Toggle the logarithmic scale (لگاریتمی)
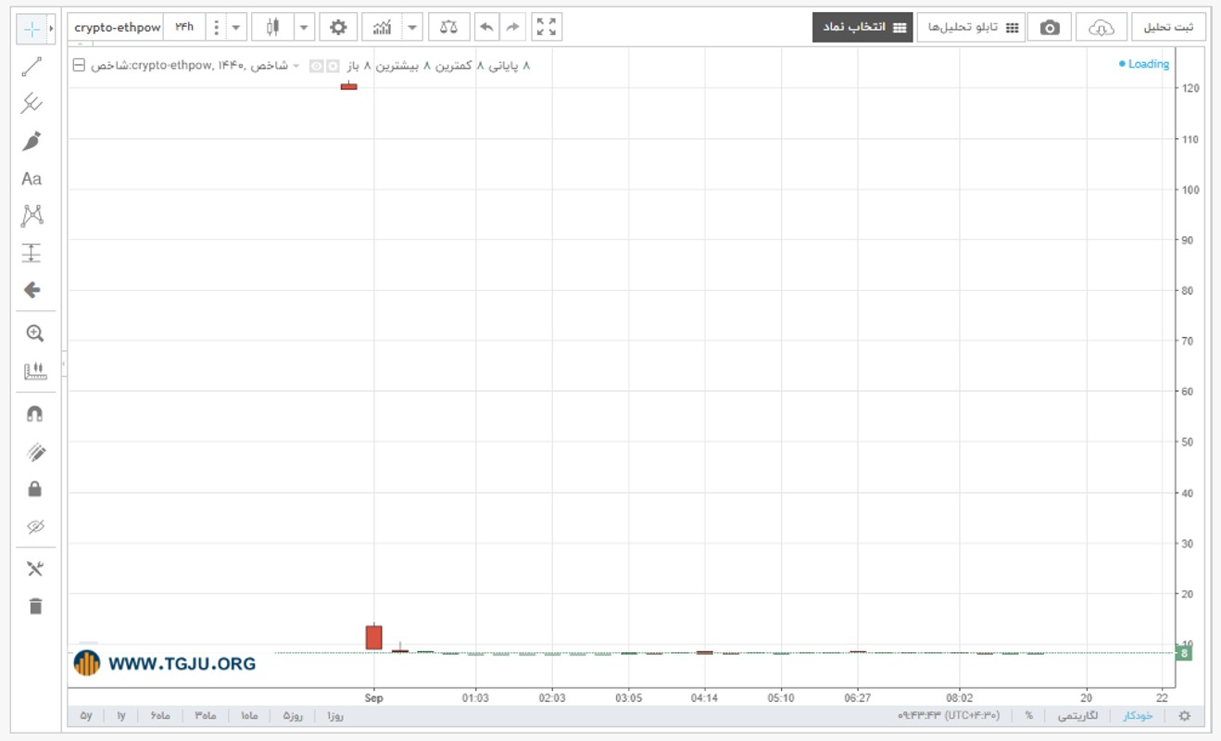 [1077, 716]
